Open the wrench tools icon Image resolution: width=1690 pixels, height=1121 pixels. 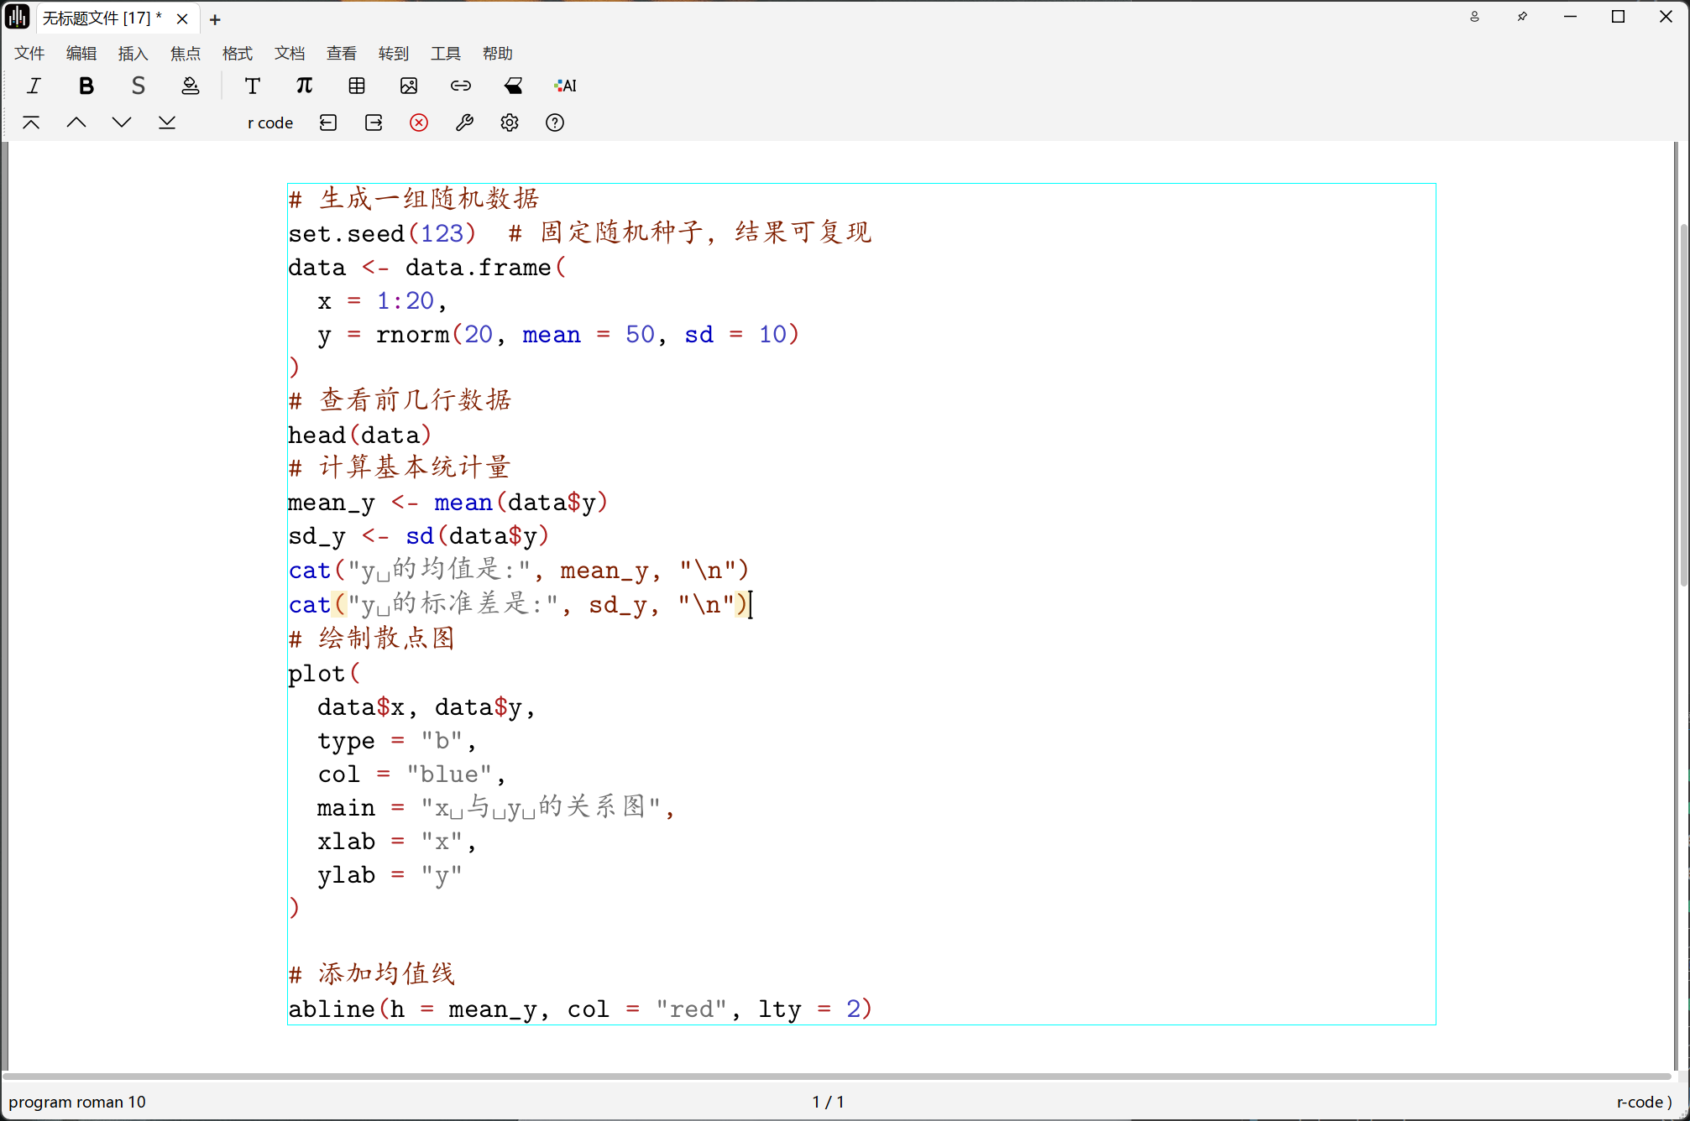point(464,123)
